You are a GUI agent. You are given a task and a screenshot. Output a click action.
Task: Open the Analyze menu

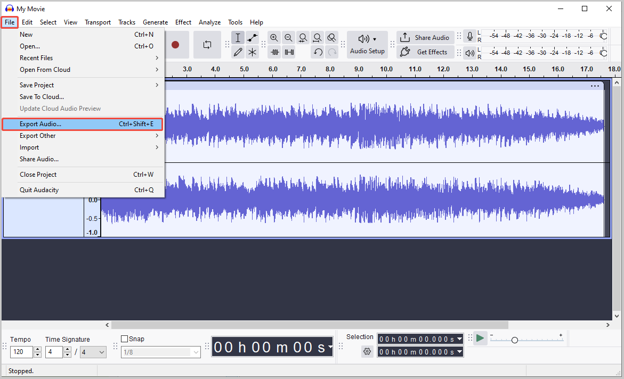[210, 22]
